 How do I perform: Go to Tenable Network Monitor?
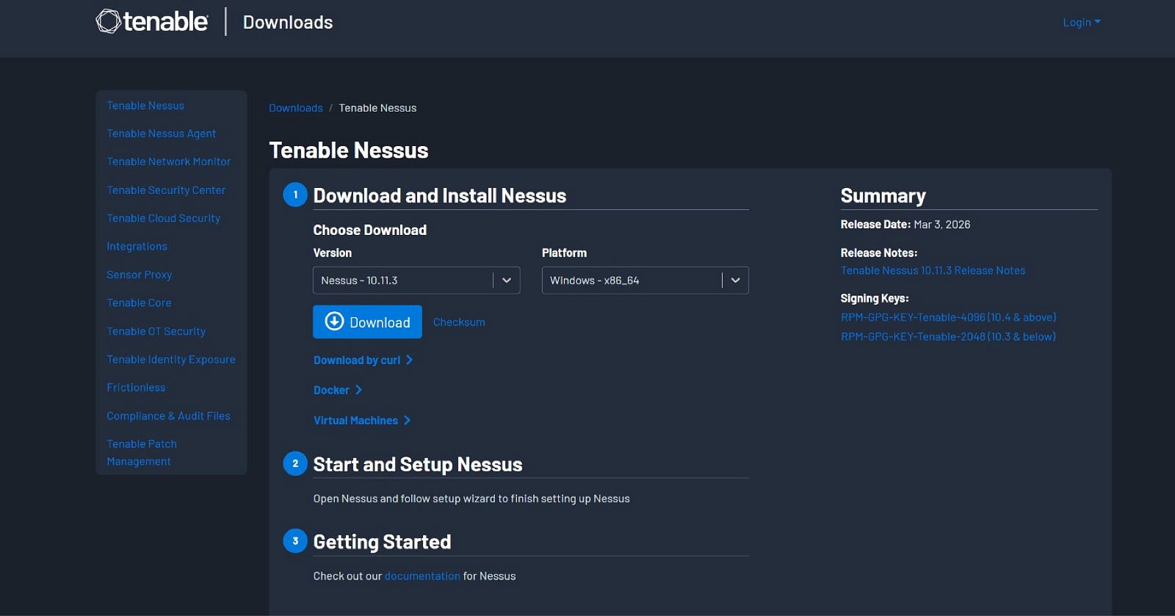pos(169,162)
